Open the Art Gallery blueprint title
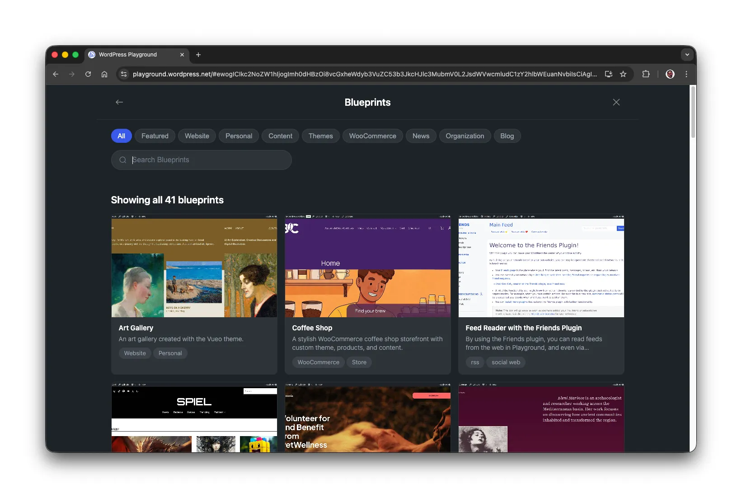 (136, 328)
